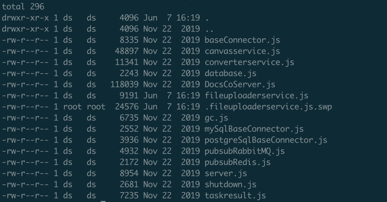Click the pubsubRedis.js filename

coord(238,162)
